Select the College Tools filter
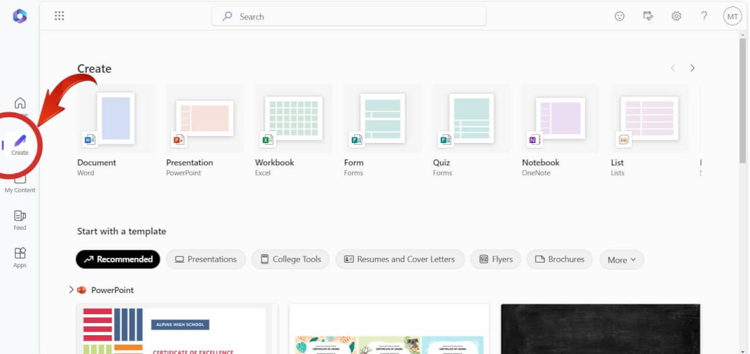Screen dimensions: 750x354 291,259
